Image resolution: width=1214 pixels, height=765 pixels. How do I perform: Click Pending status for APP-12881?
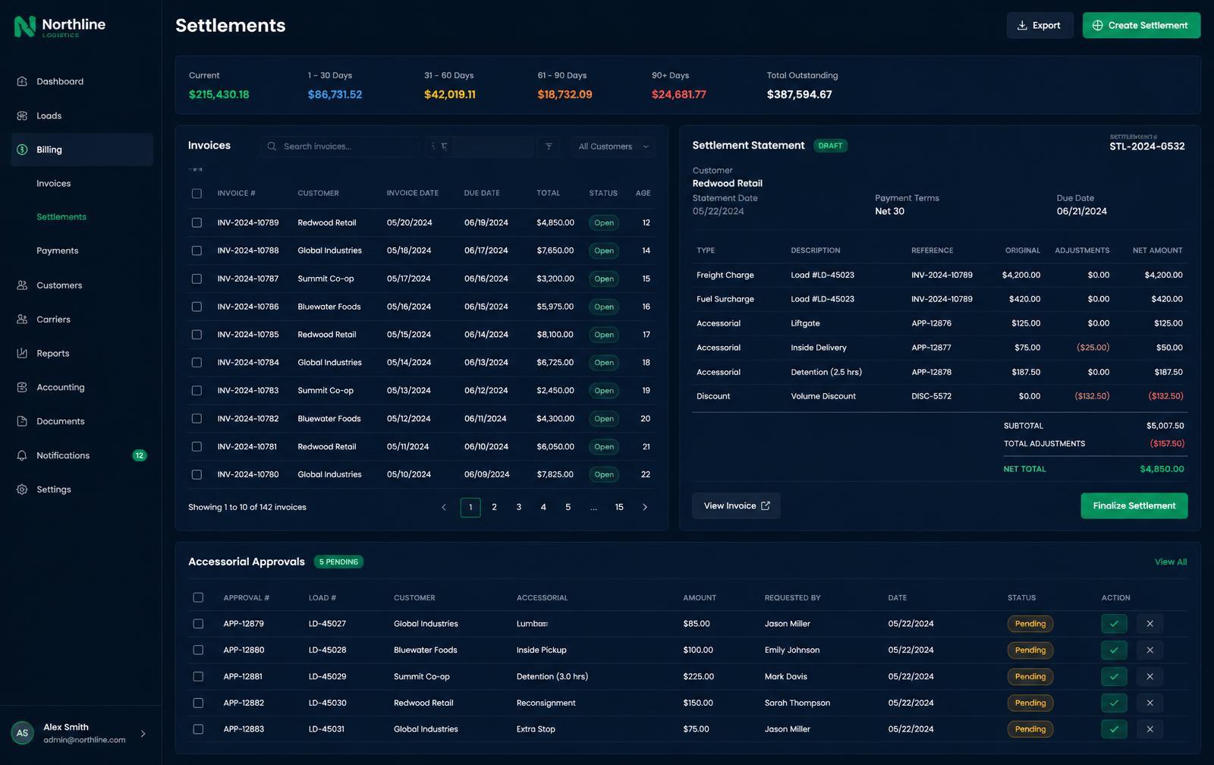(1030, 676)
